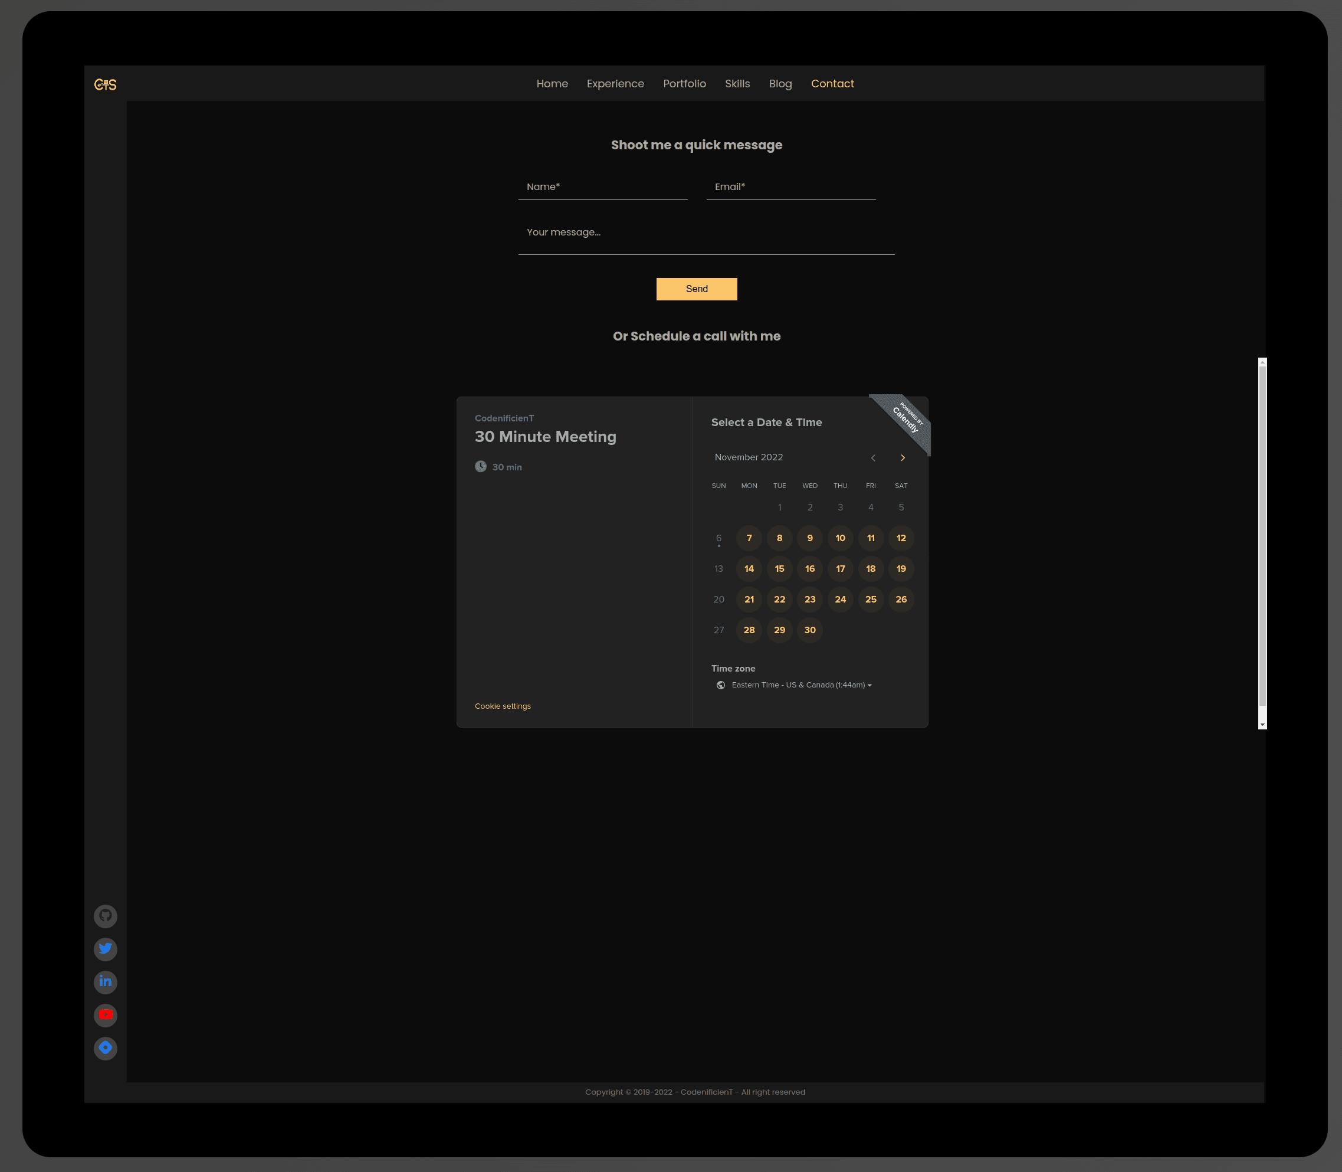The image size is (1342, 1172).
Task: Click the clock icon beside 30 min
Action: pyautogui.click(x=480, y=466)
